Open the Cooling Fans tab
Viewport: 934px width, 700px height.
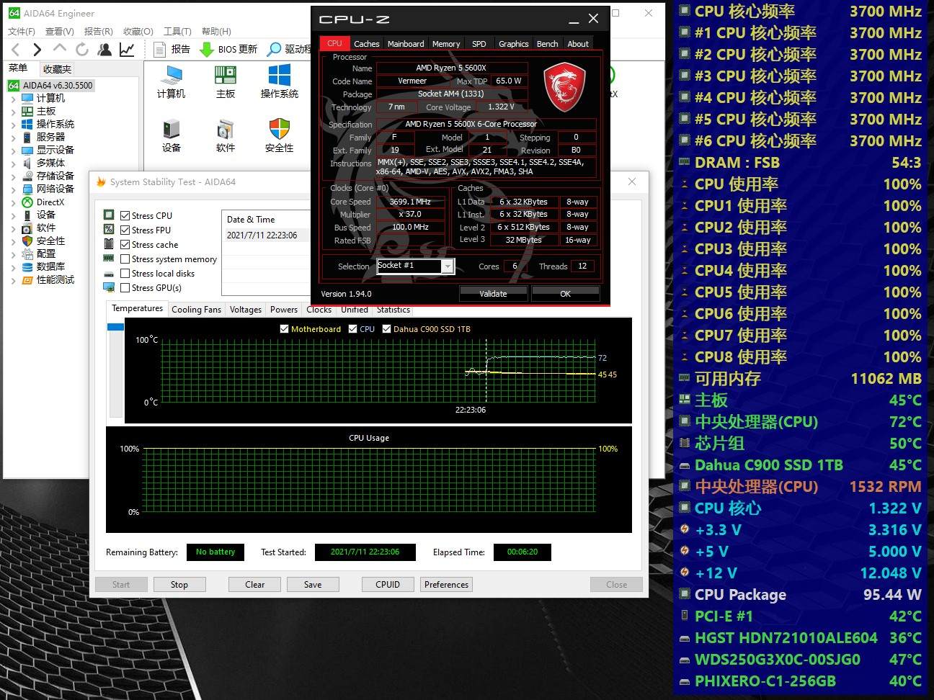pyautogui.click(x=196, y=310)
